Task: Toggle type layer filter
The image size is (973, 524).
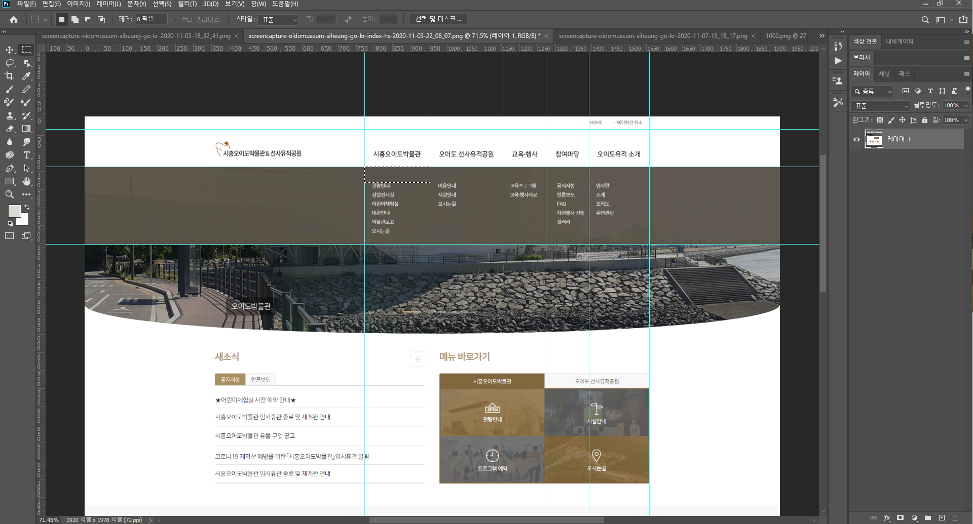Action: click(x=930, y=91)
